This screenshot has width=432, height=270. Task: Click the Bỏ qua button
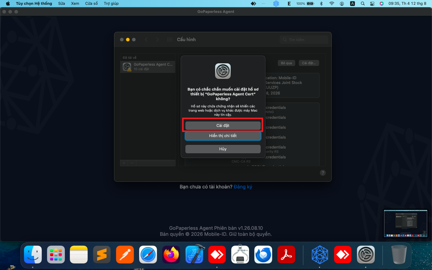point(286,63)
